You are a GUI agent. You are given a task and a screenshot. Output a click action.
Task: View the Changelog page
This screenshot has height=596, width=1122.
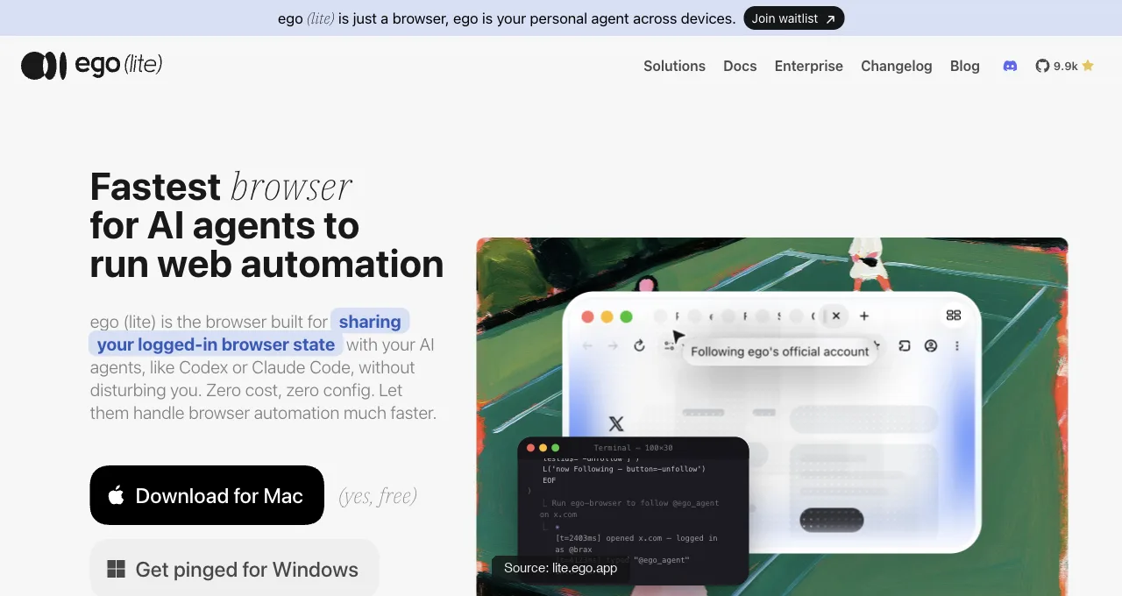(896, 66)
